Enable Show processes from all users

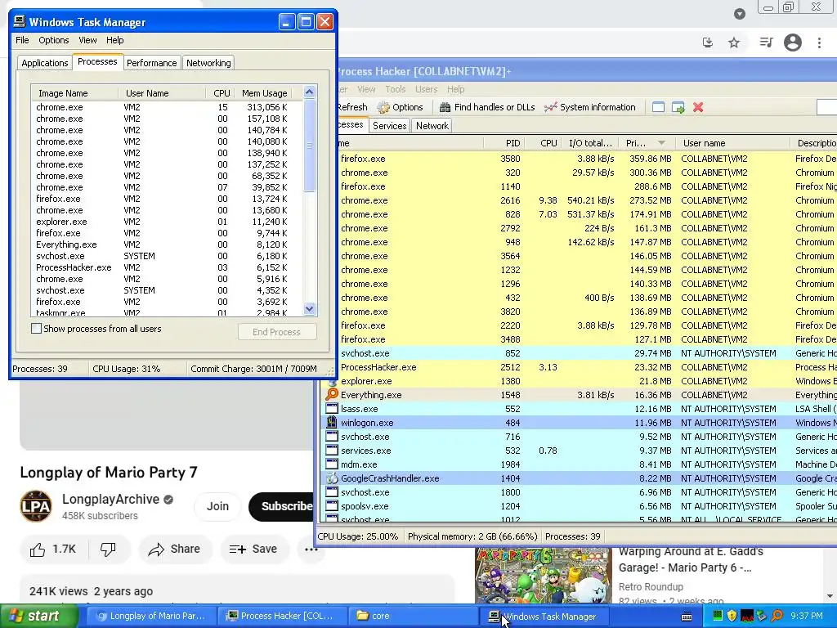[36, 329]
